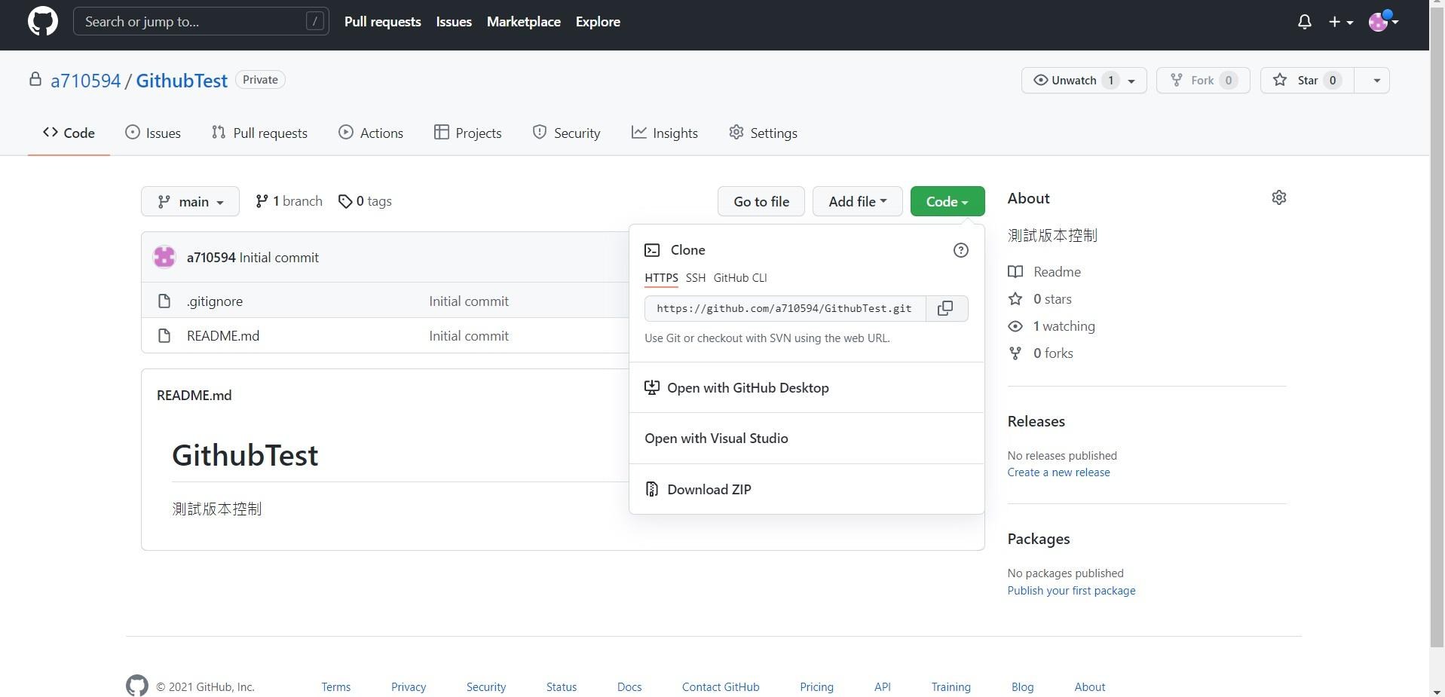The height and width of the screenshot is (697, 1445).
Task: Click a710594 commit author avatar
Action: coord(164,257)
